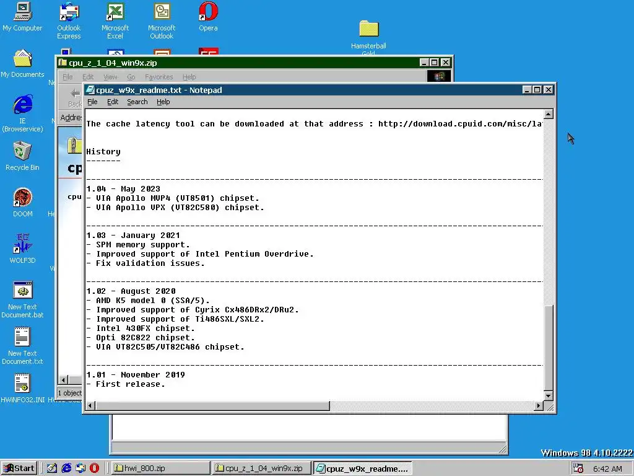Launch the DOOM desktop shortcut
Image resolution: width=634 pixels, height=476 pixels.
22,203
